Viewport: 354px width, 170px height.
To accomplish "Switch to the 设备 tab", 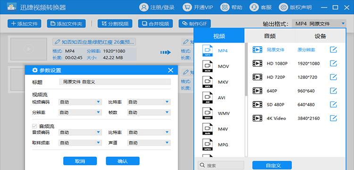I will coord(320,36).
